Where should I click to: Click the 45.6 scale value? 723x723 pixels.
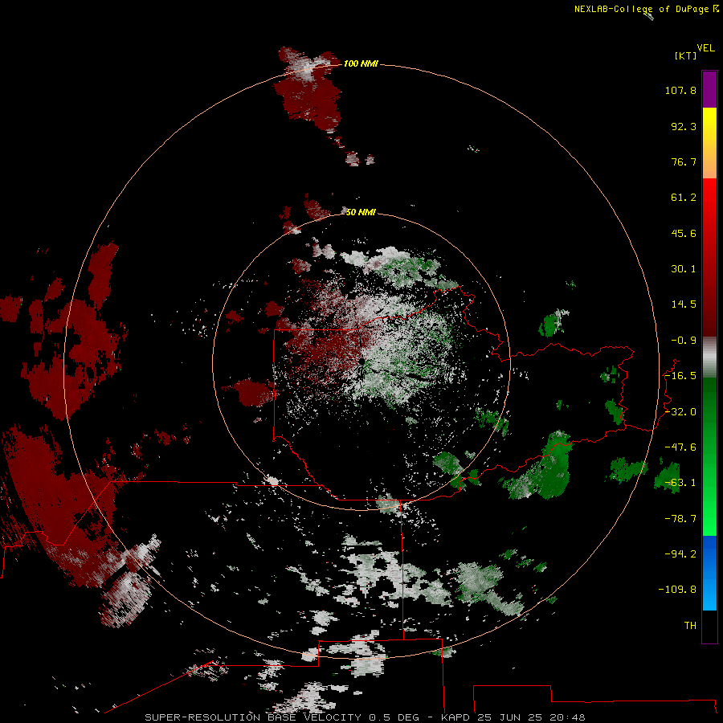pyautogui.click(x=684, y=233)
